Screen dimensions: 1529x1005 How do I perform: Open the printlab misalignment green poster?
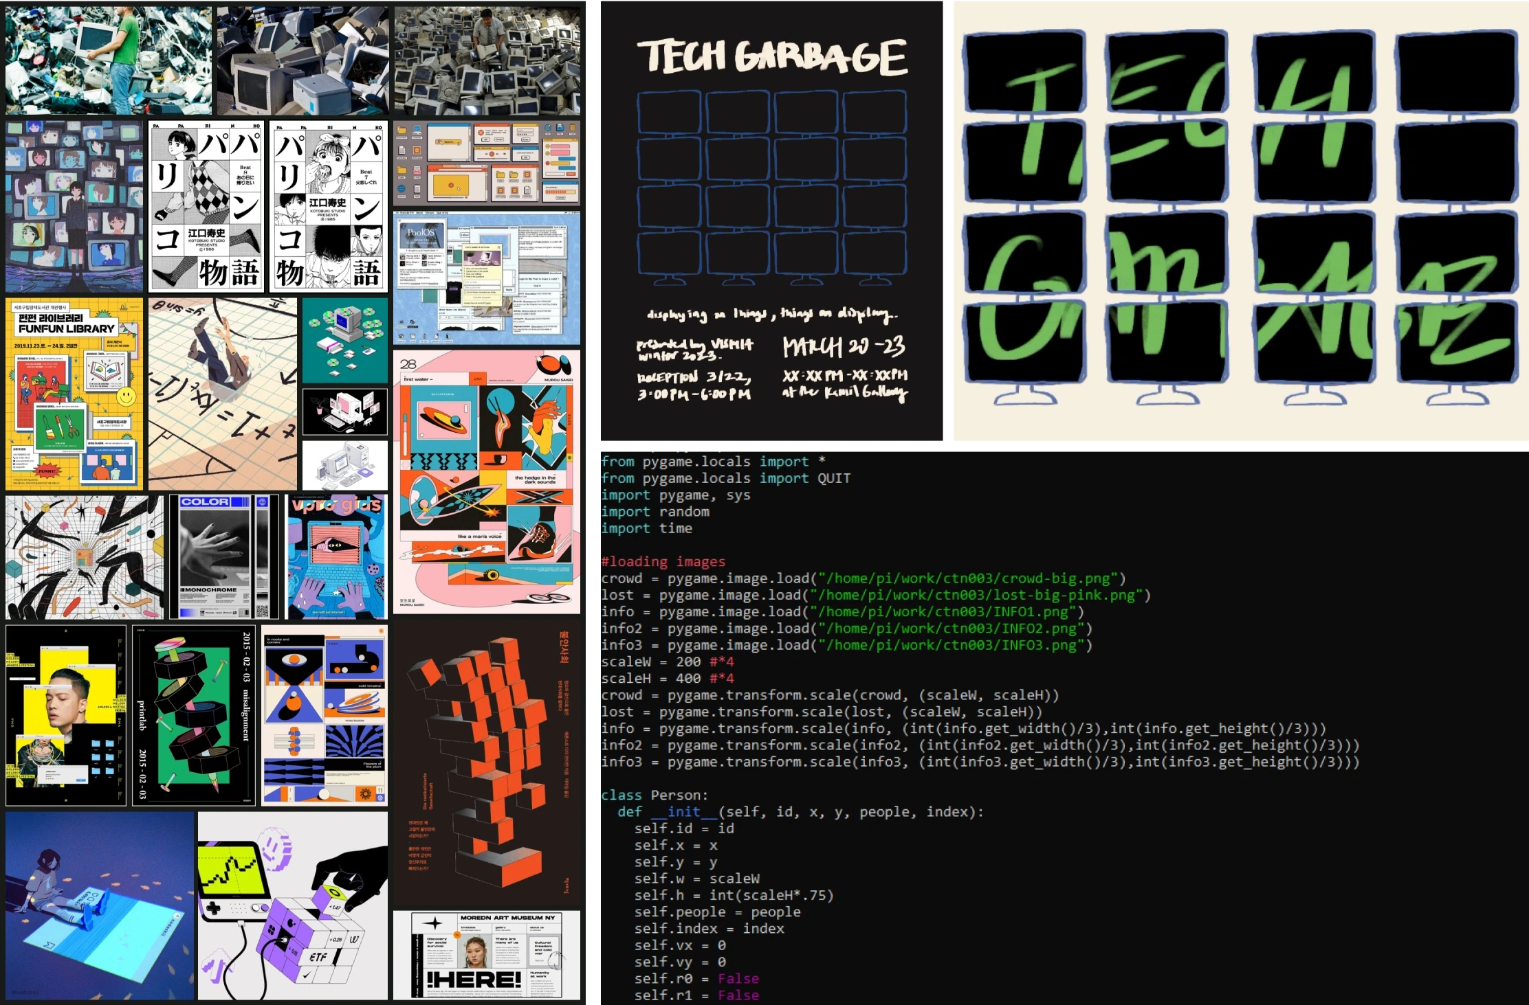click(x=194, y=715)
